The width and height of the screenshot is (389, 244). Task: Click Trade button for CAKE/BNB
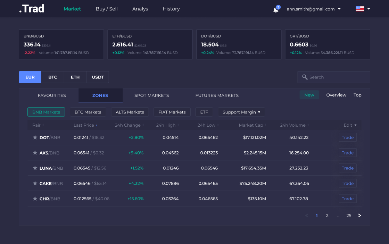pos(347,183)
